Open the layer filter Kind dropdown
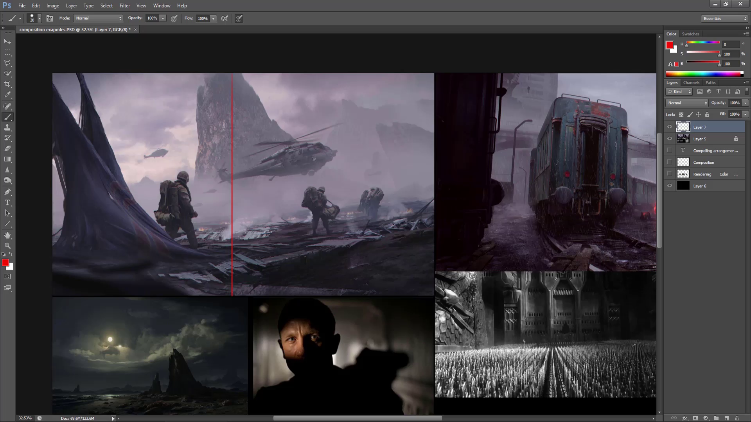The width and height of the screenshot is (751, 422). 679,91
